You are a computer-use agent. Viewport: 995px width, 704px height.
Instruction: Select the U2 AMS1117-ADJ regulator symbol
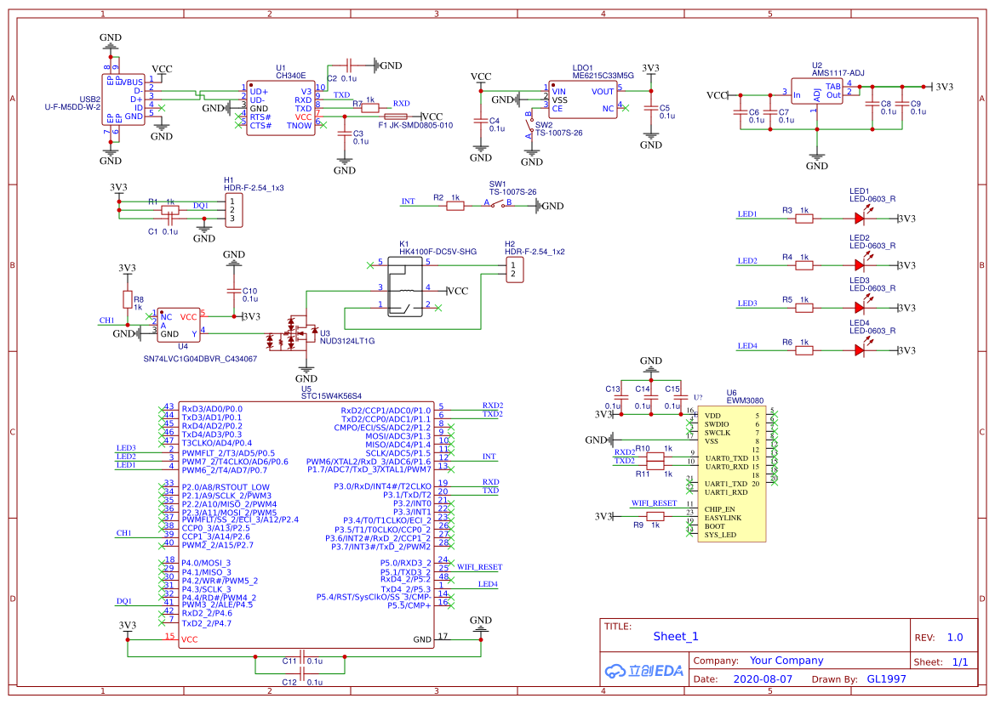(x=817, y=91)
